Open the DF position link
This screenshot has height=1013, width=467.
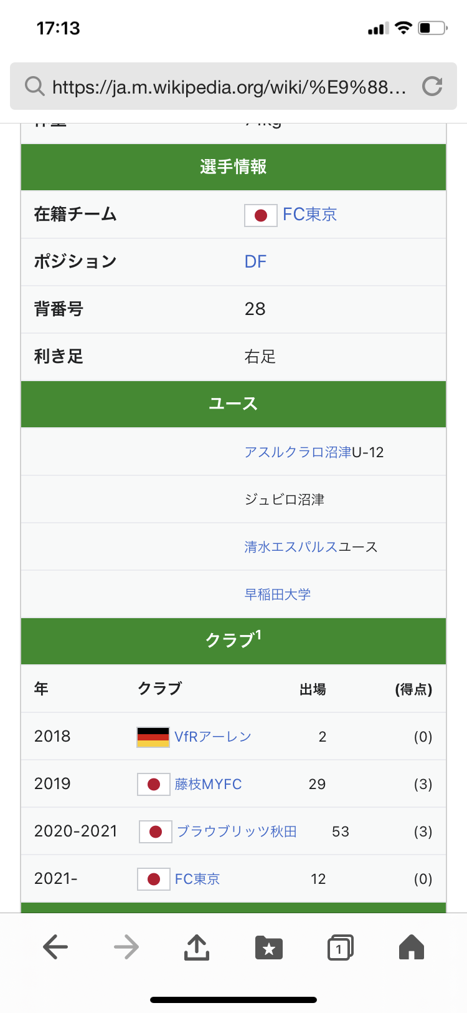point(255,262)
